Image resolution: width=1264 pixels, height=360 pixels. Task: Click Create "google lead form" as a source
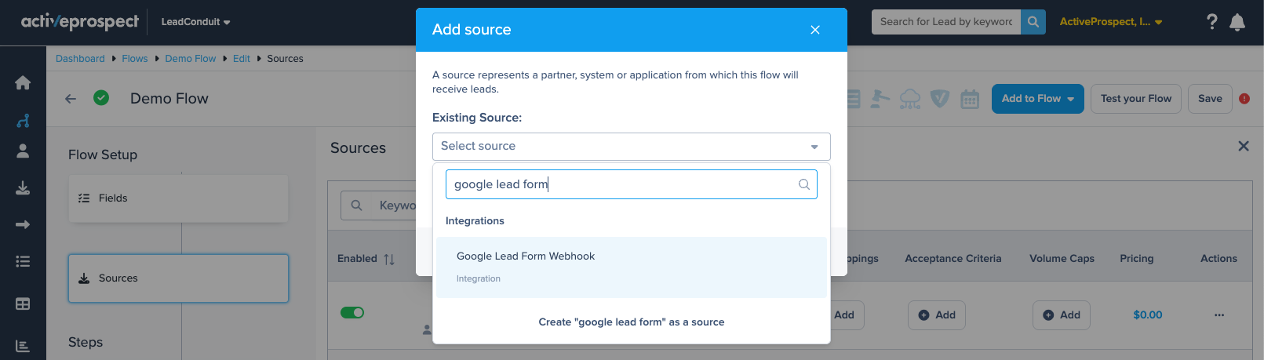pyautogui.click(x=631, y=322)
